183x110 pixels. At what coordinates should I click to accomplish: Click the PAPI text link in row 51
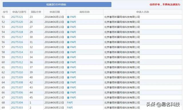[x=73, y=17]
